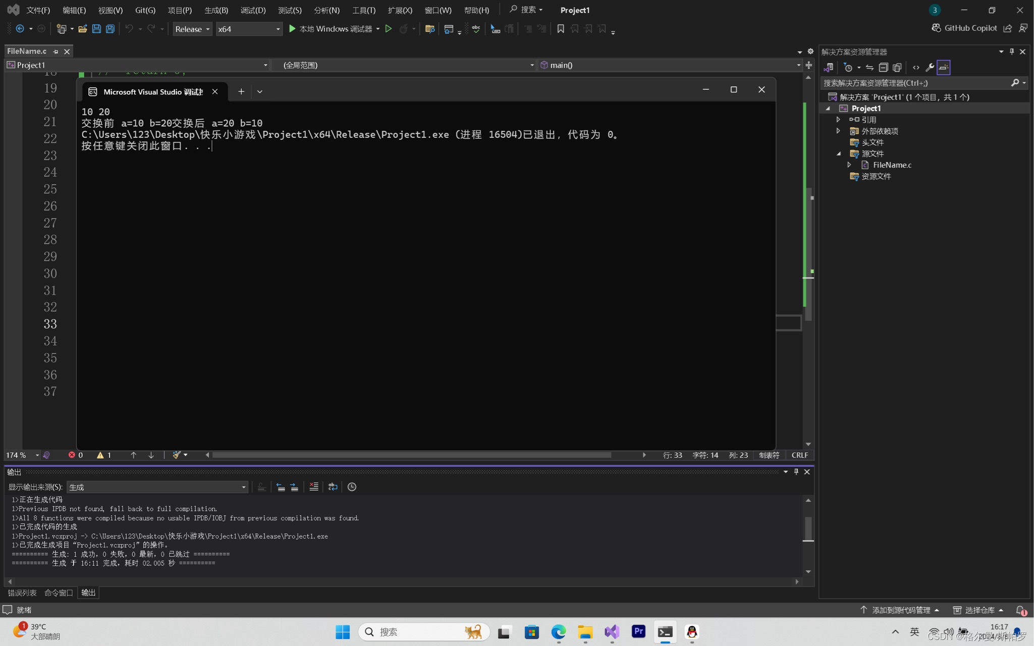
Task: Pin the FileName.c editor tab
Action: (56, 51)
